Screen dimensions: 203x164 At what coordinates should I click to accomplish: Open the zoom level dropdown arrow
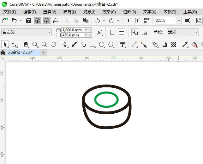coord(179,21)
